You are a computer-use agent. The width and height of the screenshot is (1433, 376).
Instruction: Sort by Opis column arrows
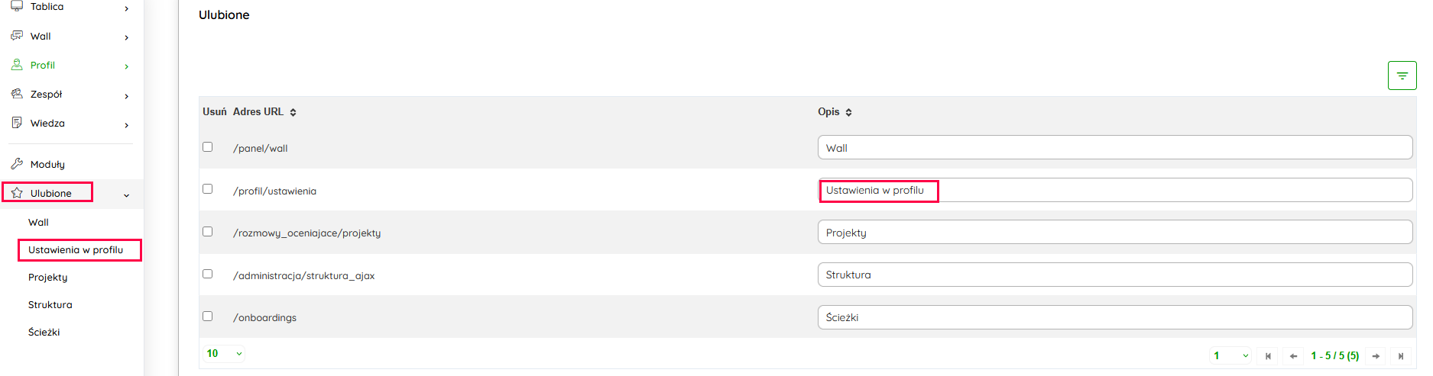pos(848,112)
